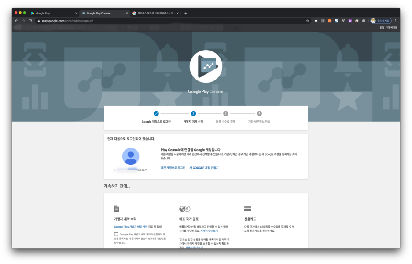Switch to the 애드센스 search tab

click(155, 13)
